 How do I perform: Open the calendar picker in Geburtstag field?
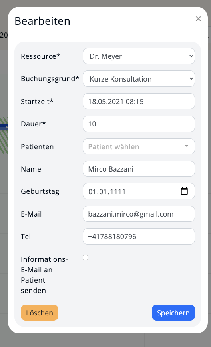pos(185,191)
